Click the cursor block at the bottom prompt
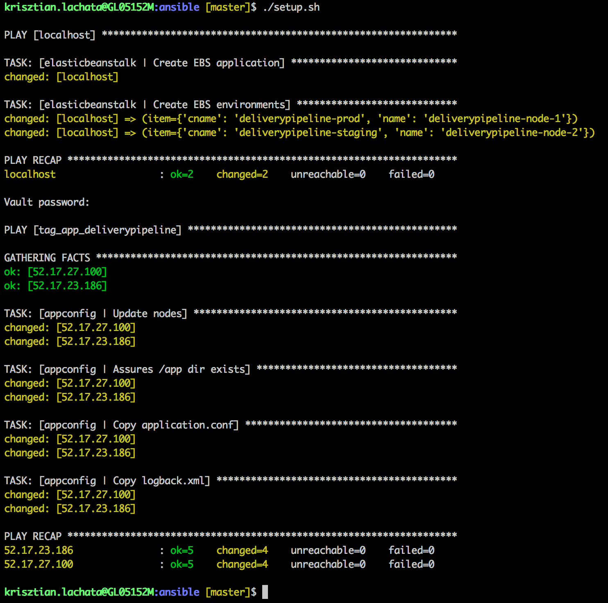The height and width of the screenshot is (603, 608). point(265,592)
